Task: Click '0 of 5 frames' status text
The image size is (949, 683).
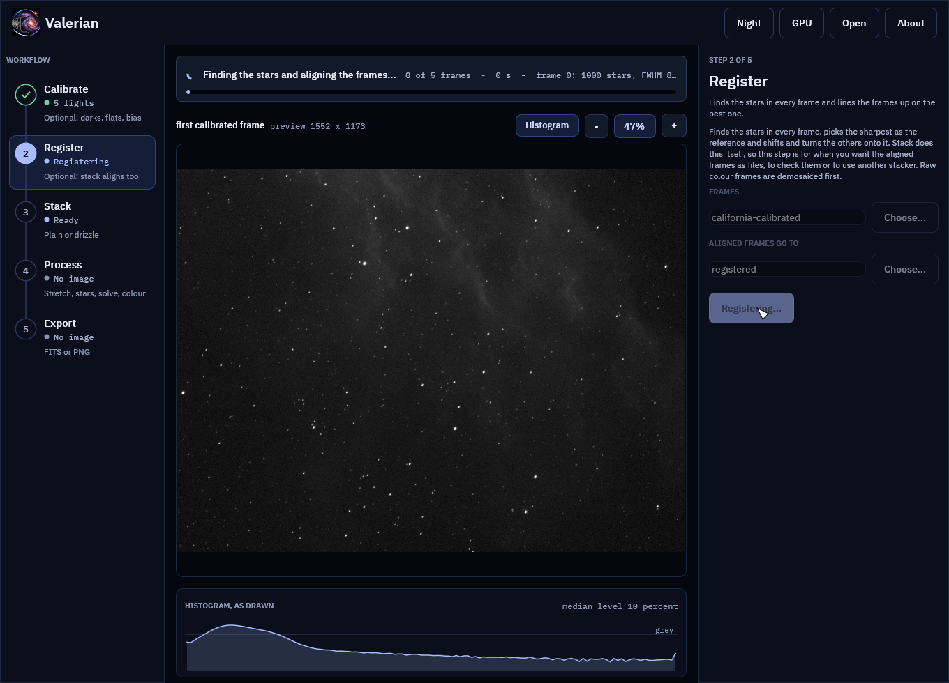Action: pyautogui.click(x=438, y=75)
